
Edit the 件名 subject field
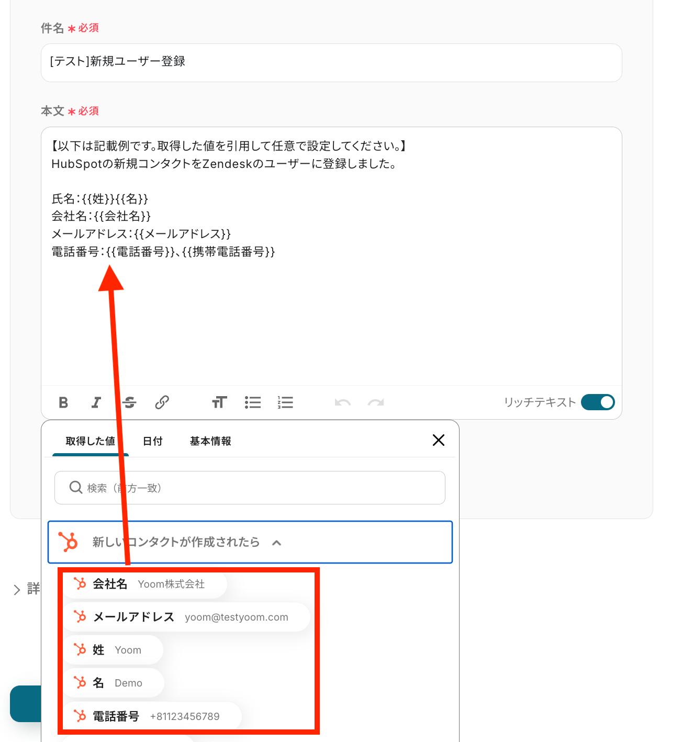(331, 63)
